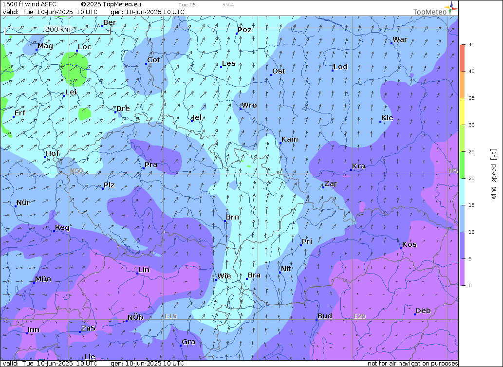Click the 'E20' longitude grid label
503x367 pixels.
(360, 316)
